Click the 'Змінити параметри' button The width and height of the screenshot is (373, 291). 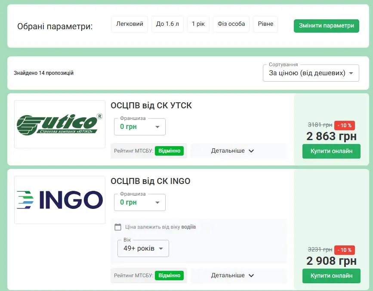[326, 26]
